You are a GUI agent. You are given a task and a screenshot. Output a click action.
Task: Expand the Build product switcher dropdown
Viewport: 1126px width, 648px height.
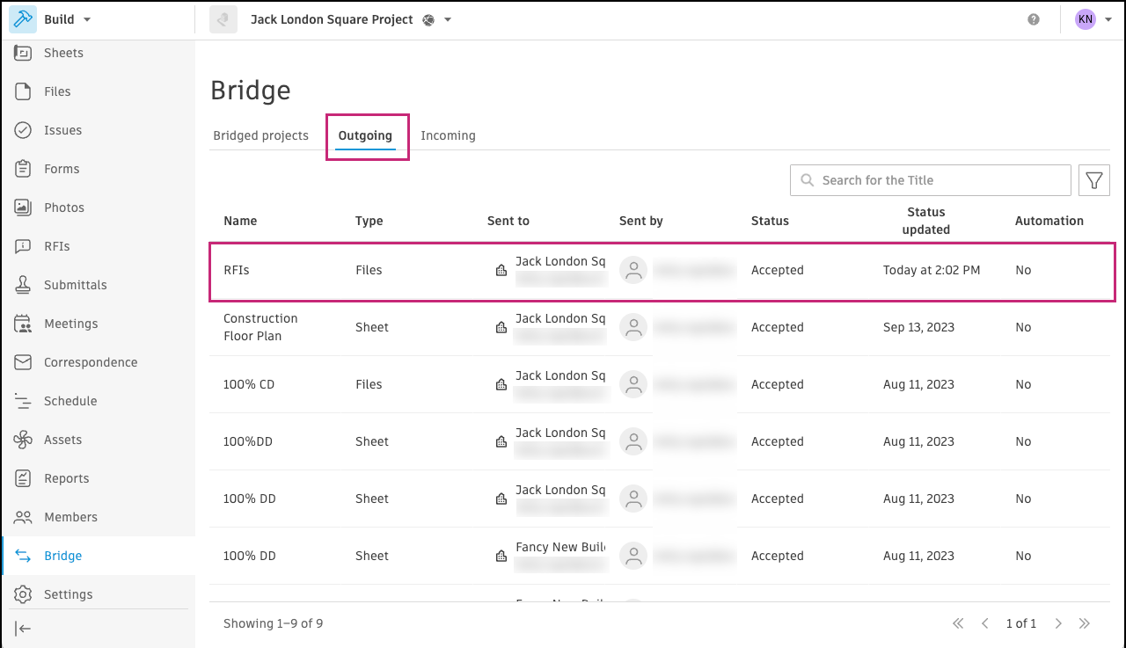tap(67, 19)
